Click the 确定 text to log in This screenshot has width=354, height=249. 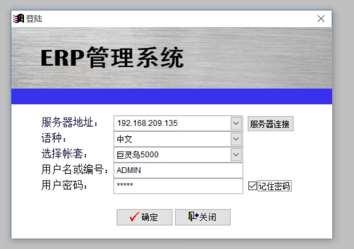(x=150, y=217)
